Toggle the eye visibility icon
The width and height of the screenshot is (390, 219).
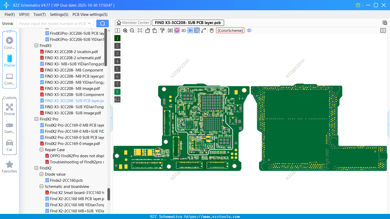249,31
